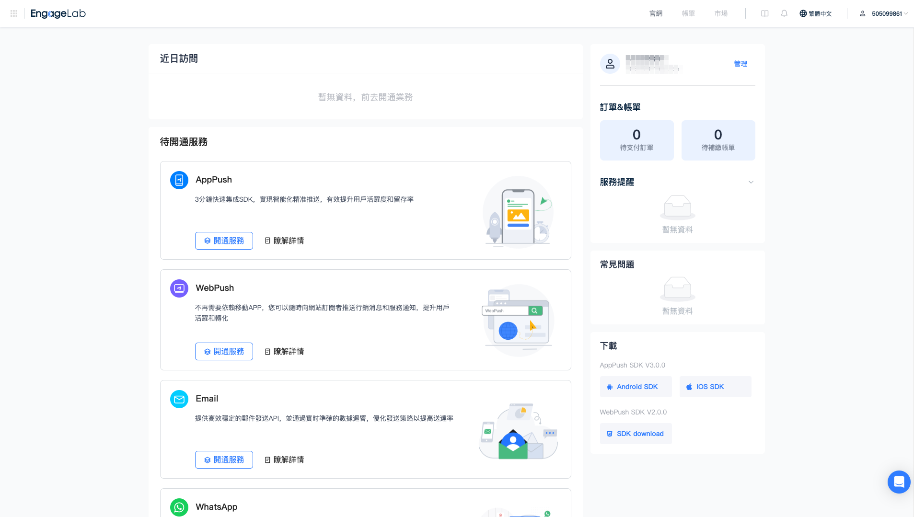Screen dimensions: 914x517
Task: Click the empty inbox icon under 常見問題
Action: tap(678, 289)
